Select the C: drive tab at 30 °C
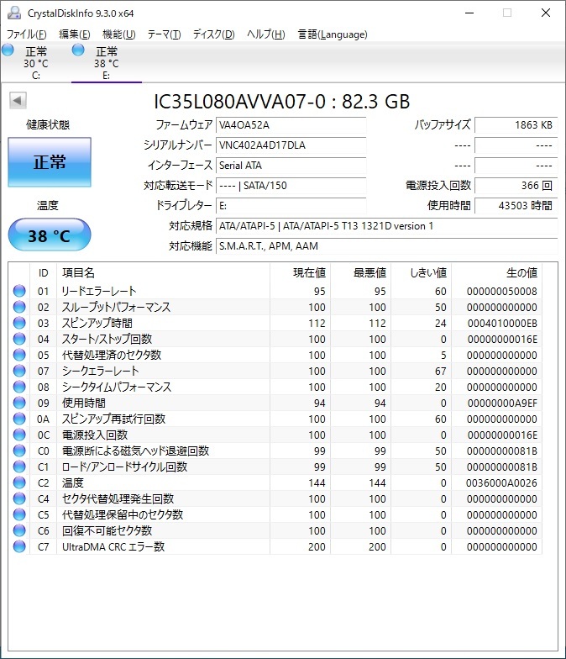The image size is (566, 659). click(35, 63)
